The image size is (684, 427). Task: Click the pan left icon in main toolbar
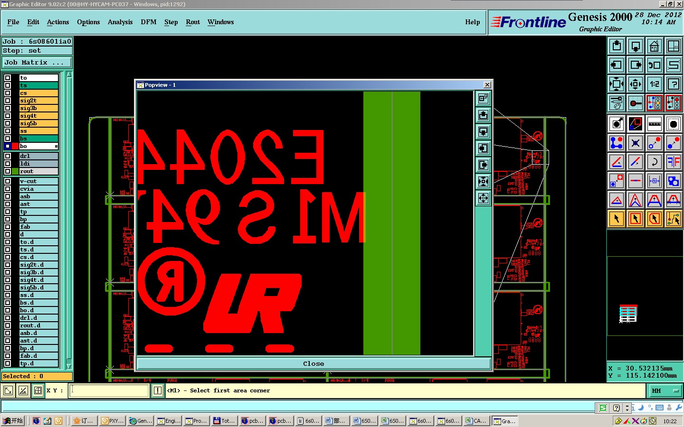click(617, 65)
